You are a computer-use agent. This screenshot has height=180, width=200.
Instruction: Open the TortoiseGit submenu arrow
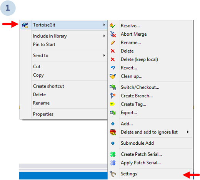coord(104,25)
